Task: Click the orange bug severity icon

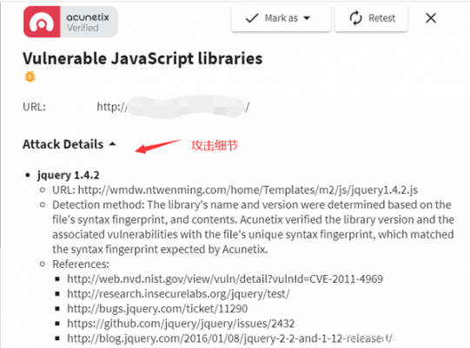Action: point(30,77)
